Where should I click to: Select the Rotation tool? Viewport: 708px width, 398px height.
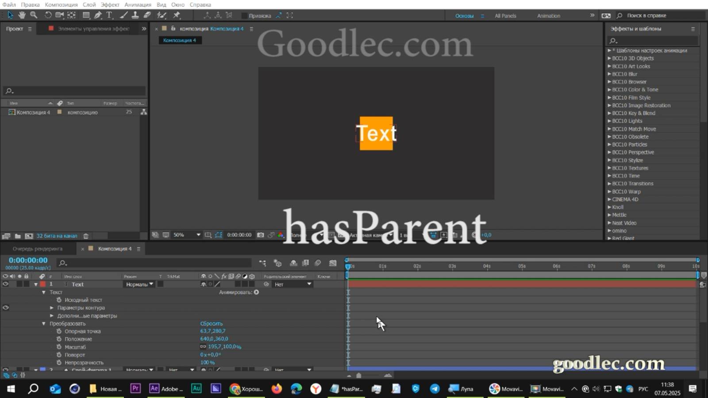pyautogui.click(x=48, y=15)
